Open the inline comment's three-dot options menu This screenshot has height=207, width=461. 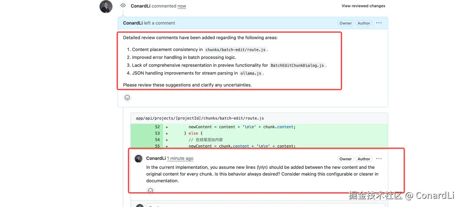[x=379, y=159]
